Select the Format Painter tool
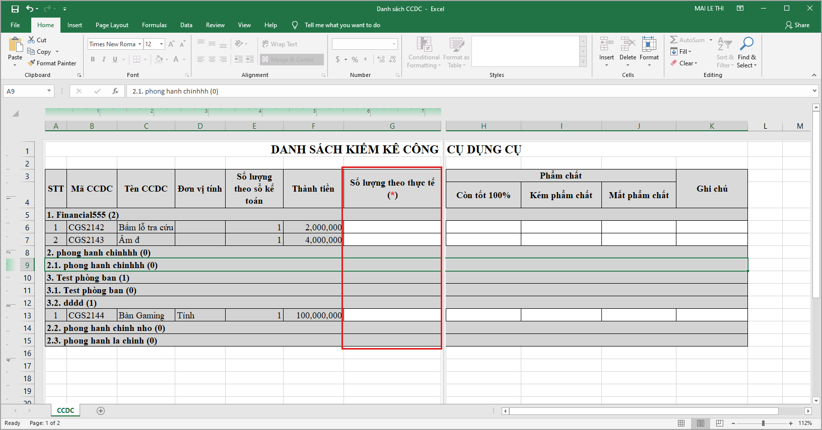This screenshot has height=430, width=822. click(52, 63)
